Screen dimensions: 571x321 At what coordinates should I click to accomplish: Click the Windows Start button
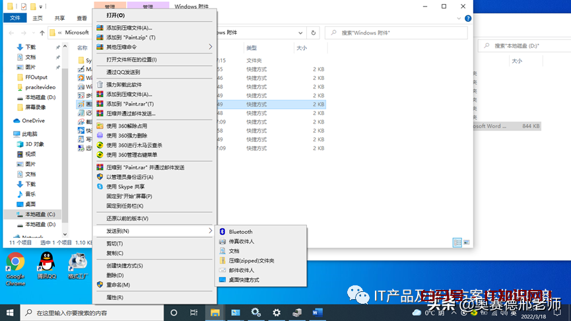[10, 312]
